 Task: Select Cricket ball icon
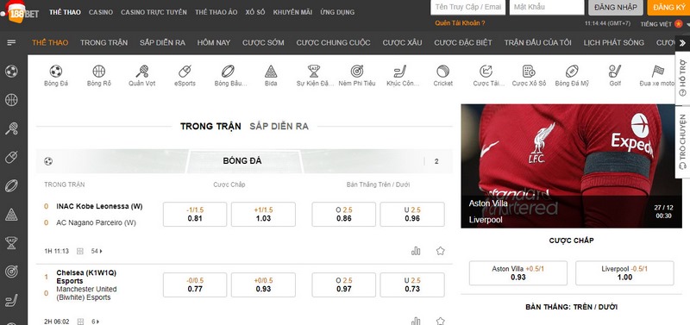442,72
